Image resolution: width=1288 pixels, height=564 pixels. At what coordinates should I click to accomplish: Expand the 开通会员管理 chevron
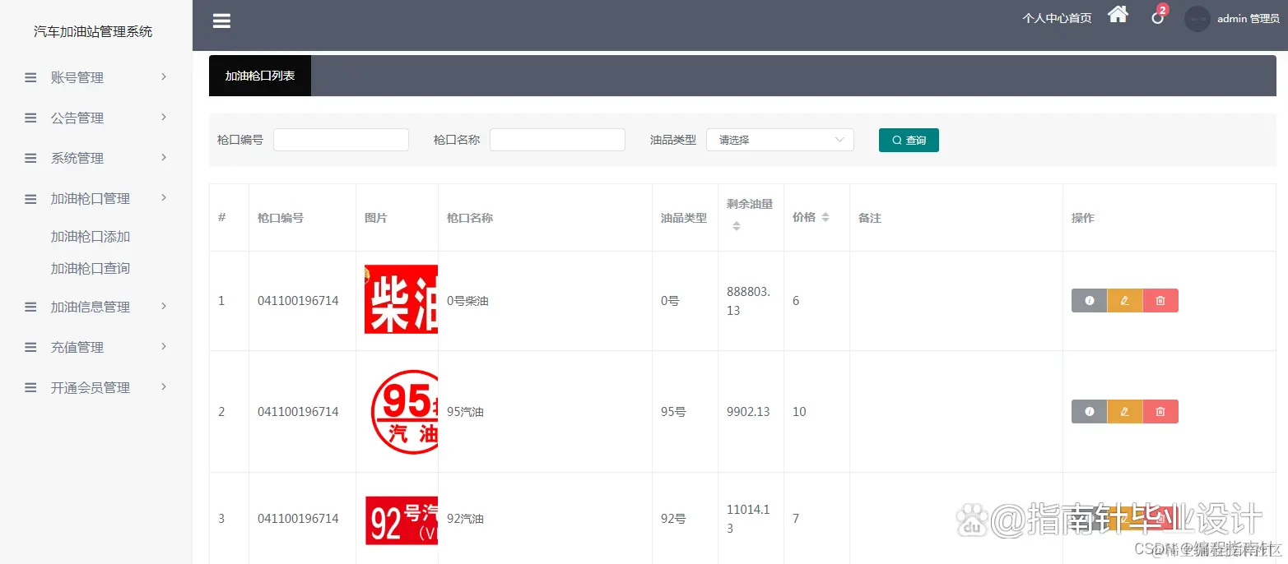point(164,386)
